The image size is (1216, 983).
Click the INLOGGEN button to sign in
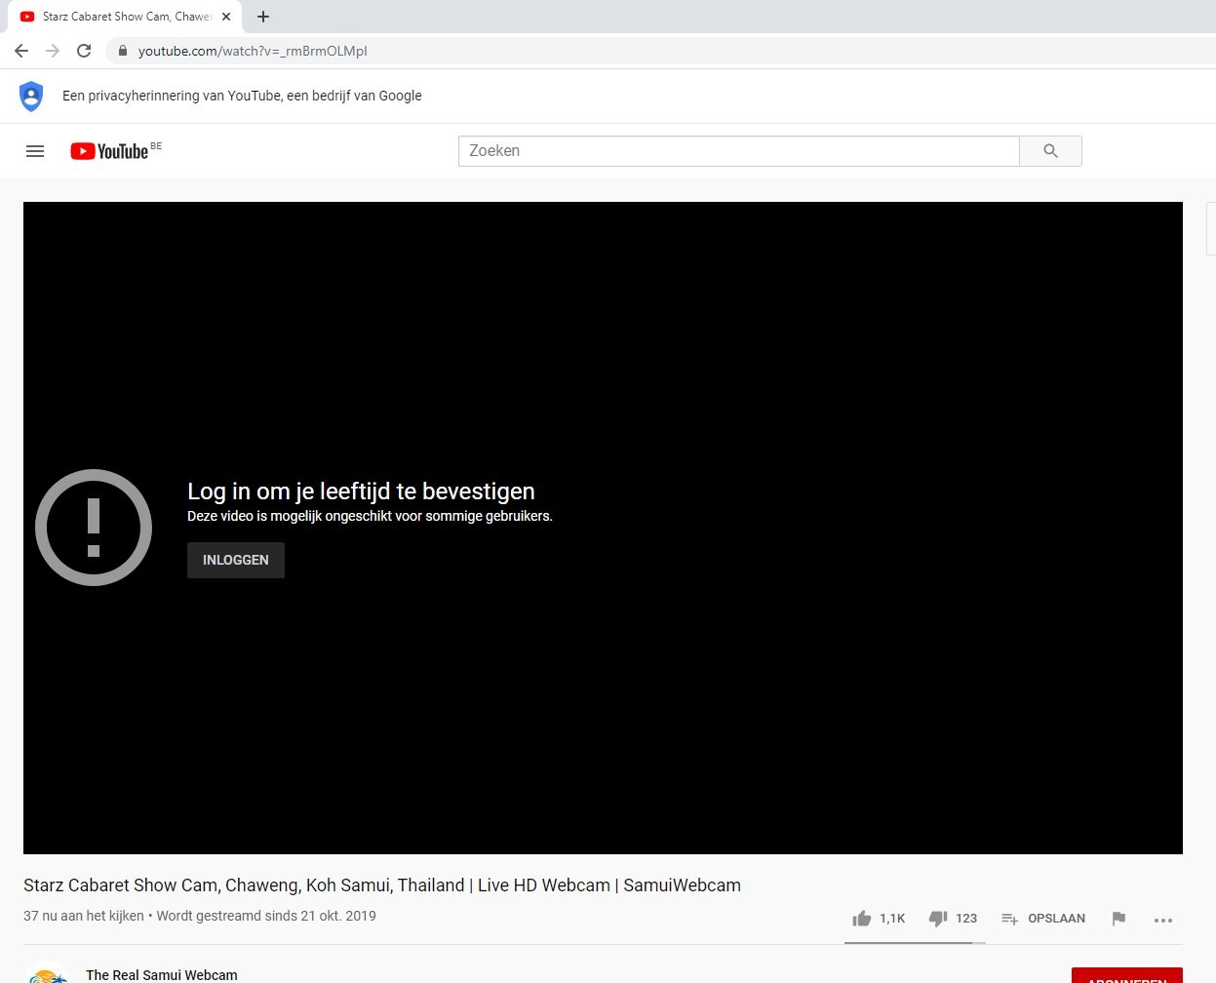click(235, 560)
